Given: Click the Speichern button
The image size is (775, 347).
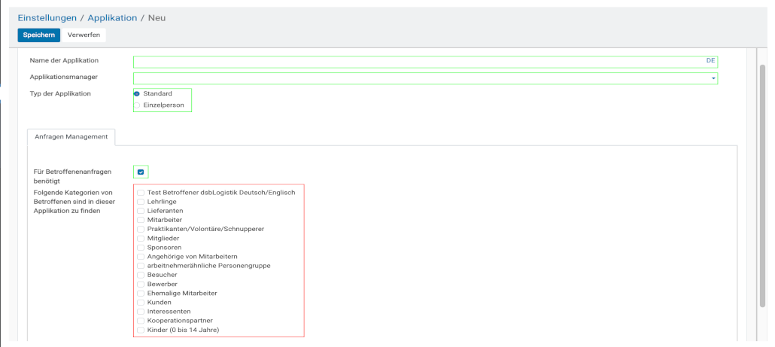Looking at the screenshot, I should tap(38, 35).
